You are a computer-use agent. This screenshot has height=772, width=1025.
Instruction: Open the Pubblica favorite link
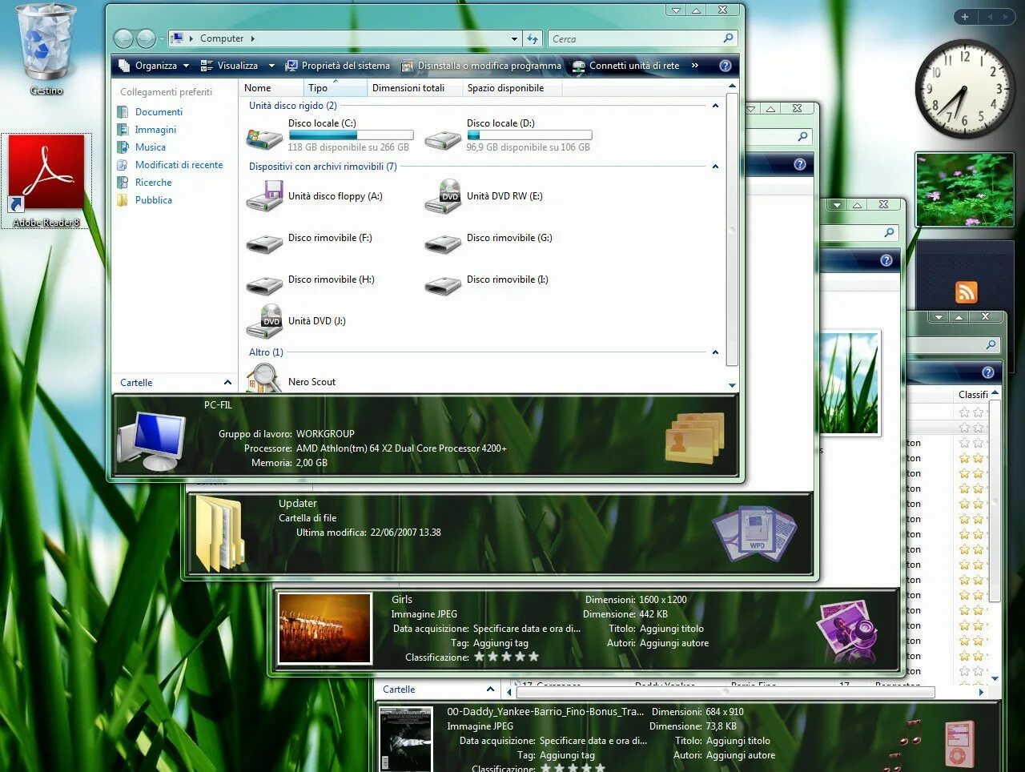coord(153,200)
